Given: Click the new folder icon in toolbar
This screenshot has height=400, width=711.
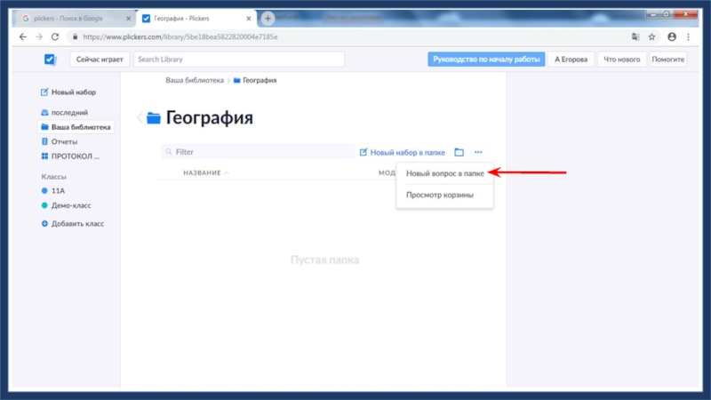Looking at the screenshot, I should 459,153.
